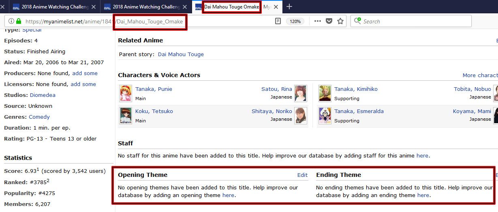Viewport: 498px width, 212px height.
Task: Click the Comedy genre link
Action: click(x=39, y=117)
